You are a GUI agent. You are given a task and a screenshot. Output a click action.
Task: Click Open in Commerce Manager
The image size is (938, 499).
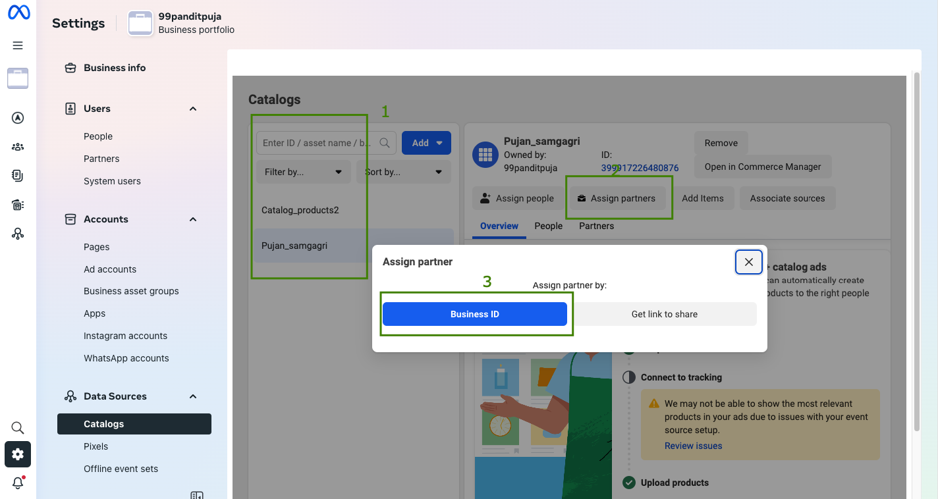coord(763,167)
